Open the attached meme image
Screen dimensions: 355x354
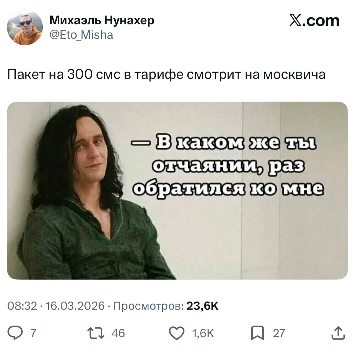pos(177,190)
